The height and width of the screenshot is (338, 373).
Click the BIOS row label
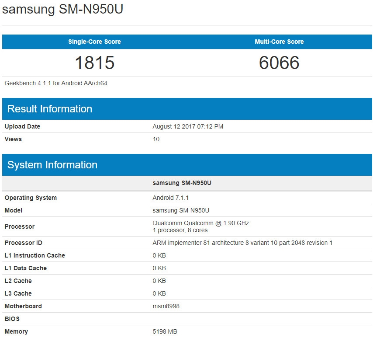pos(11,319)
